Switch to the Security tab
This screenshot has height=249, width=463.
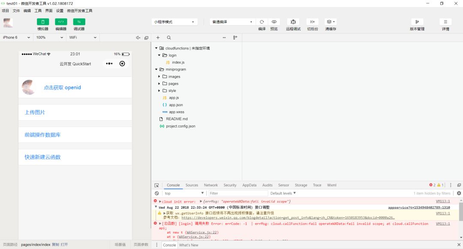coord(230,185)
